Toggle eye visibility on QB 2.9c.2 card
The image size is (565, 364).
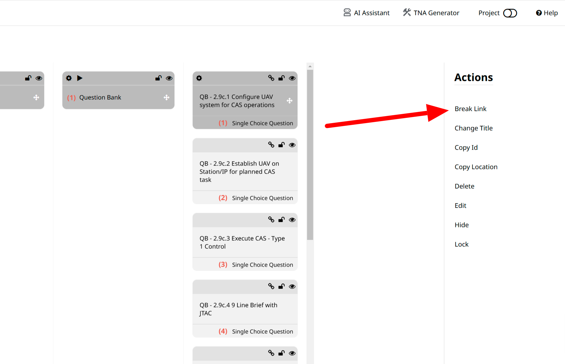point(292,145)
